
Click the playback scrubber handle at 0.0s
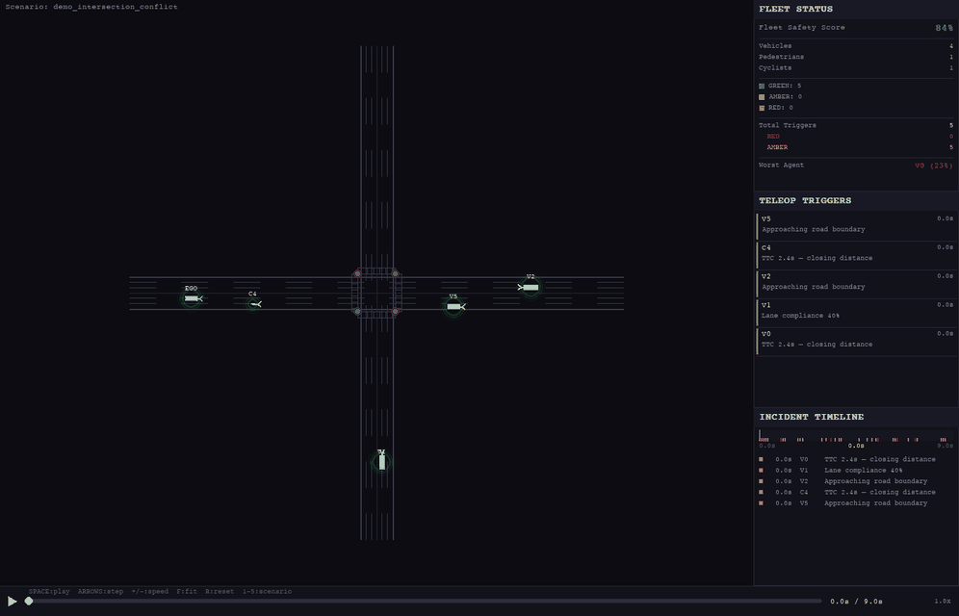point(29,602)
